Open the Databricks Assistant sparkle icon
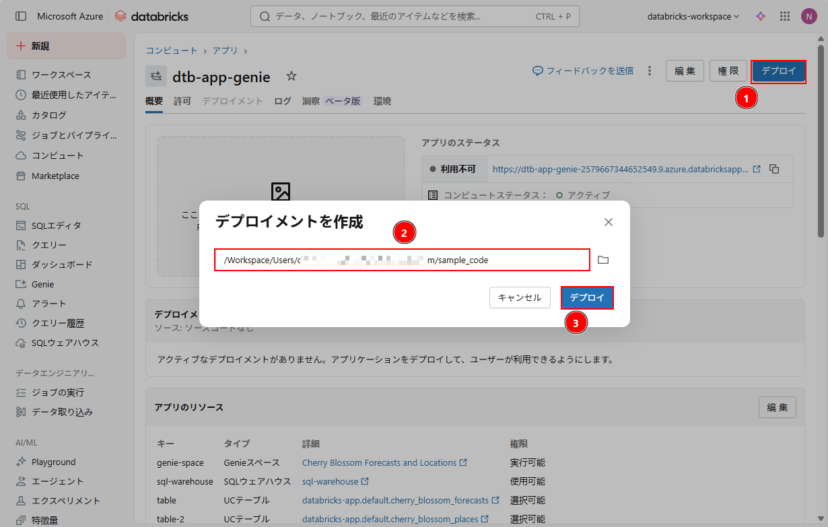Image resolution: width=828 pixels, height=527 pixels. (x=761, y=16)
